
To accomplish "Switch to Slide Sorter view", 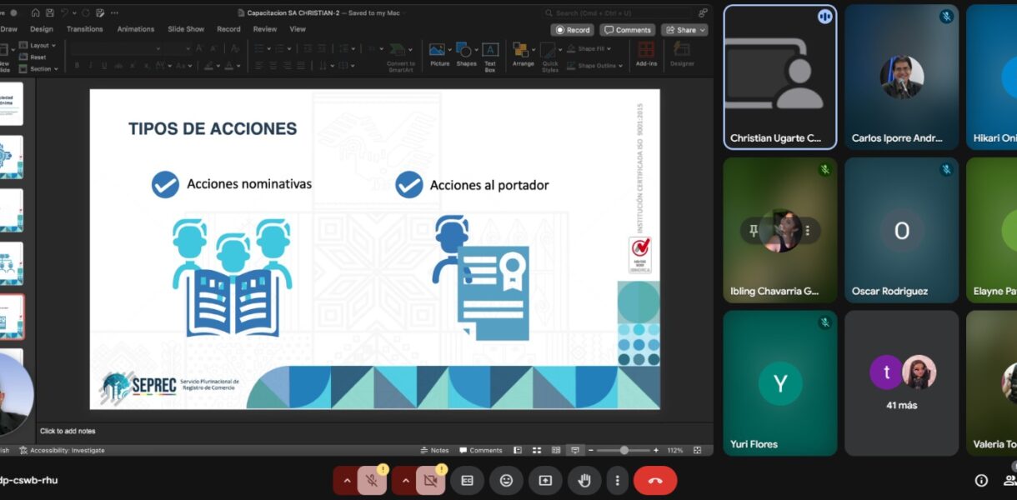I will [x=537, y=450].
